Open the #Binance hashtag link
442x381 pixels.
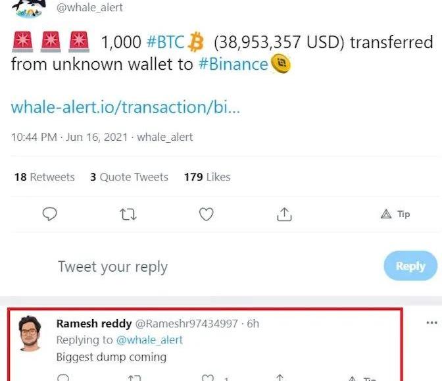pos(233,64)
